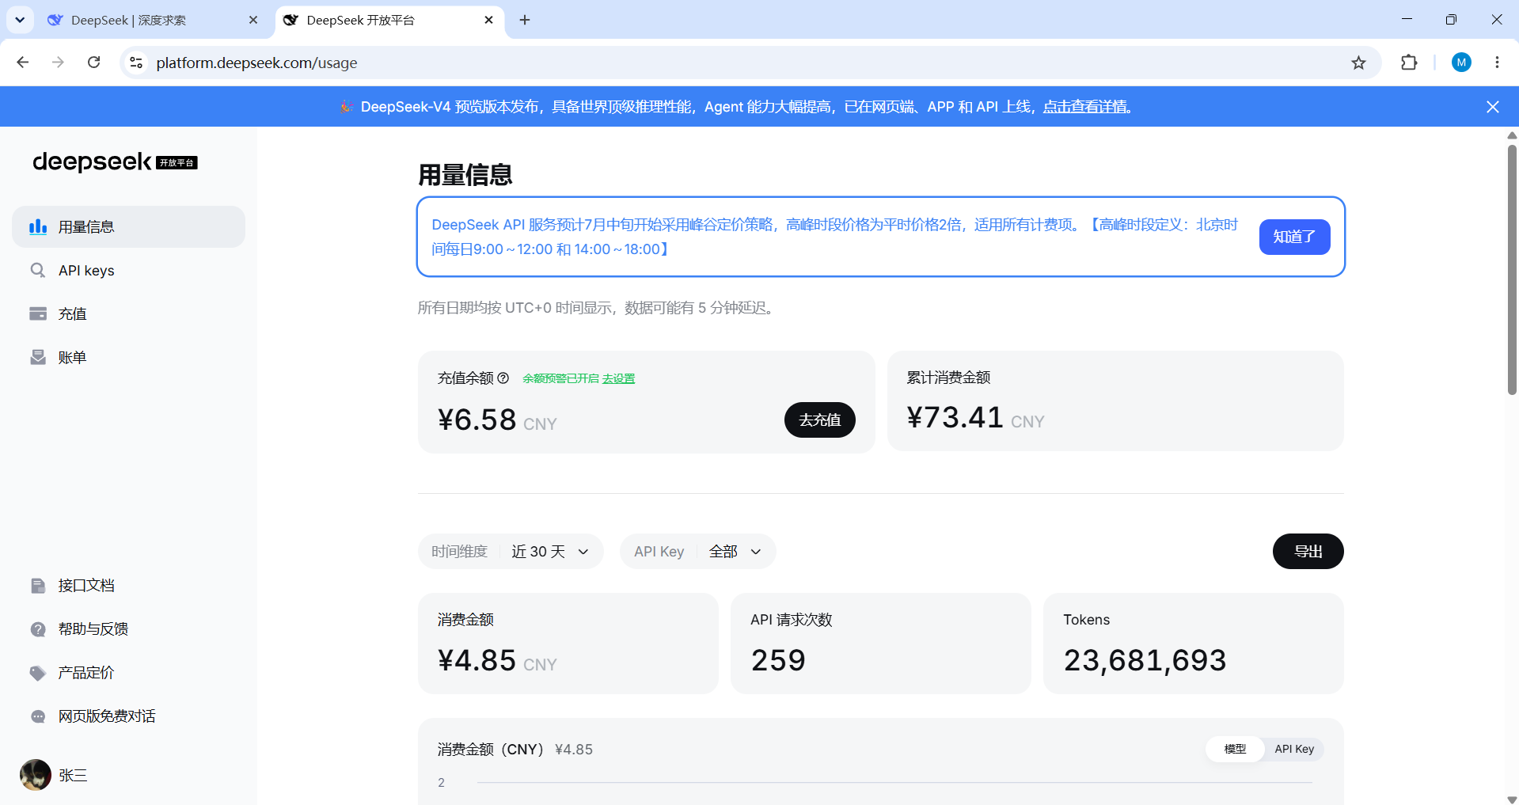The width and height of the screenshot is (1519, 805).
Task: Click the bill icon beside 账单
Action: tap(38, 358)
